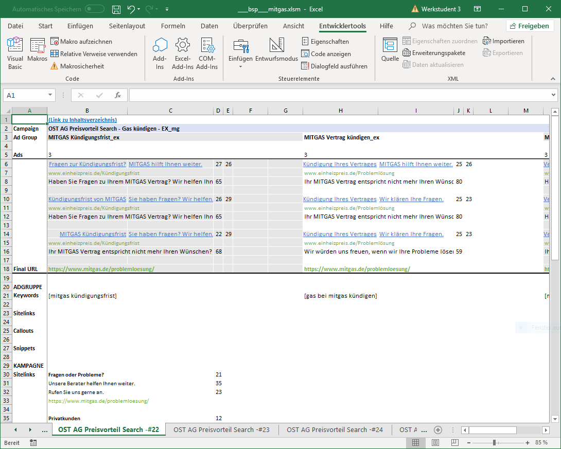Toggle Automatisches Speichern switch
The height and width of the screenshot is (449, 561).
[x=95, y=9]
